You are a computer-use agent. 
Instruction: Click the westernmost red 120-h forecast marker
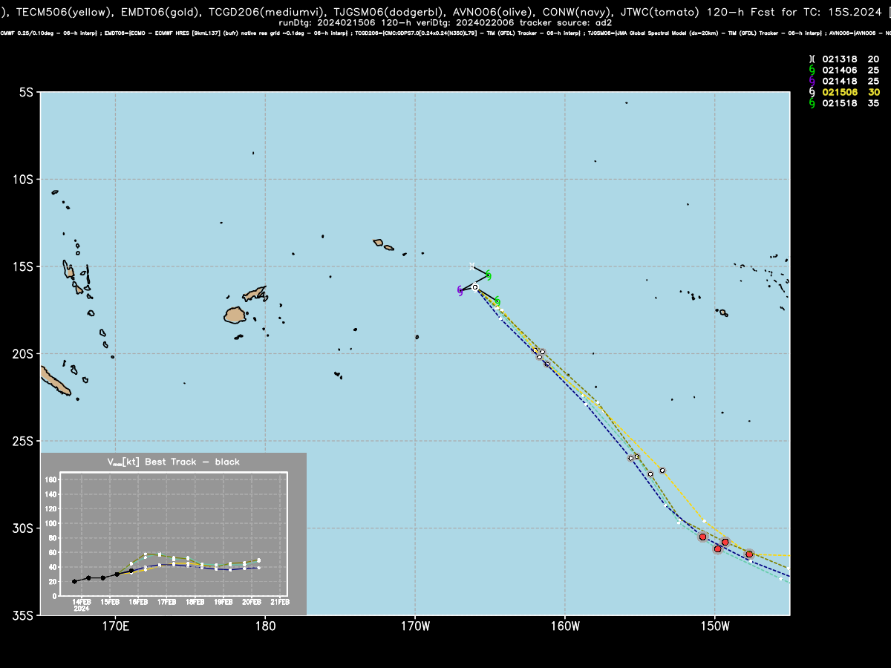click(x=703, y=537)
